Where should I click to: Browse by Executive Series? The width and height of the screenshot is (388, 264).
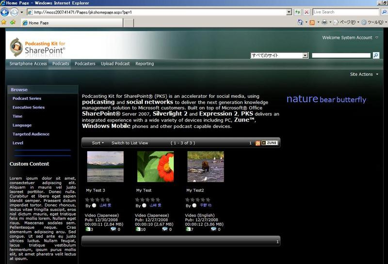pos(29,107)
